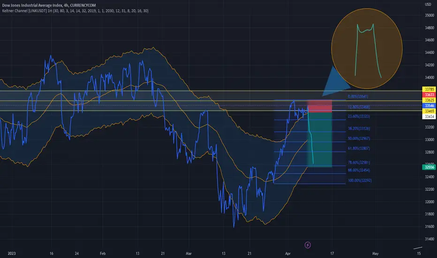Click the Apr label on time axis

coord(288,253)
